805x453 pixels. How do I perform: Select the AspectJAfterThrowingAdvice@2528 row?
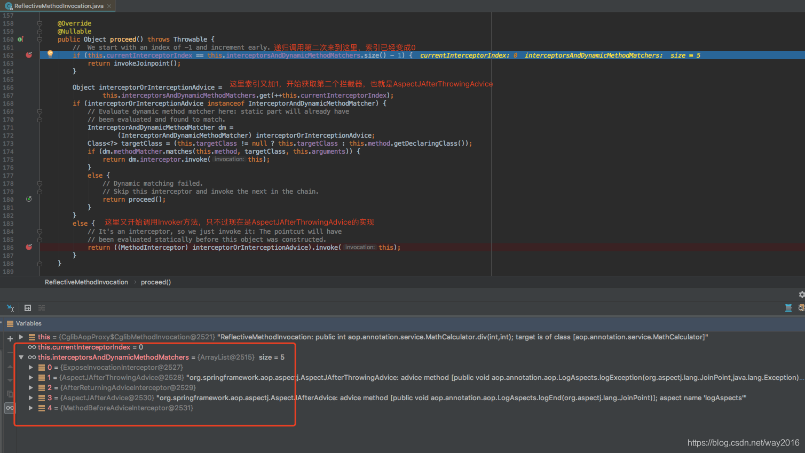pyautogui.click(x=410, y=377)
